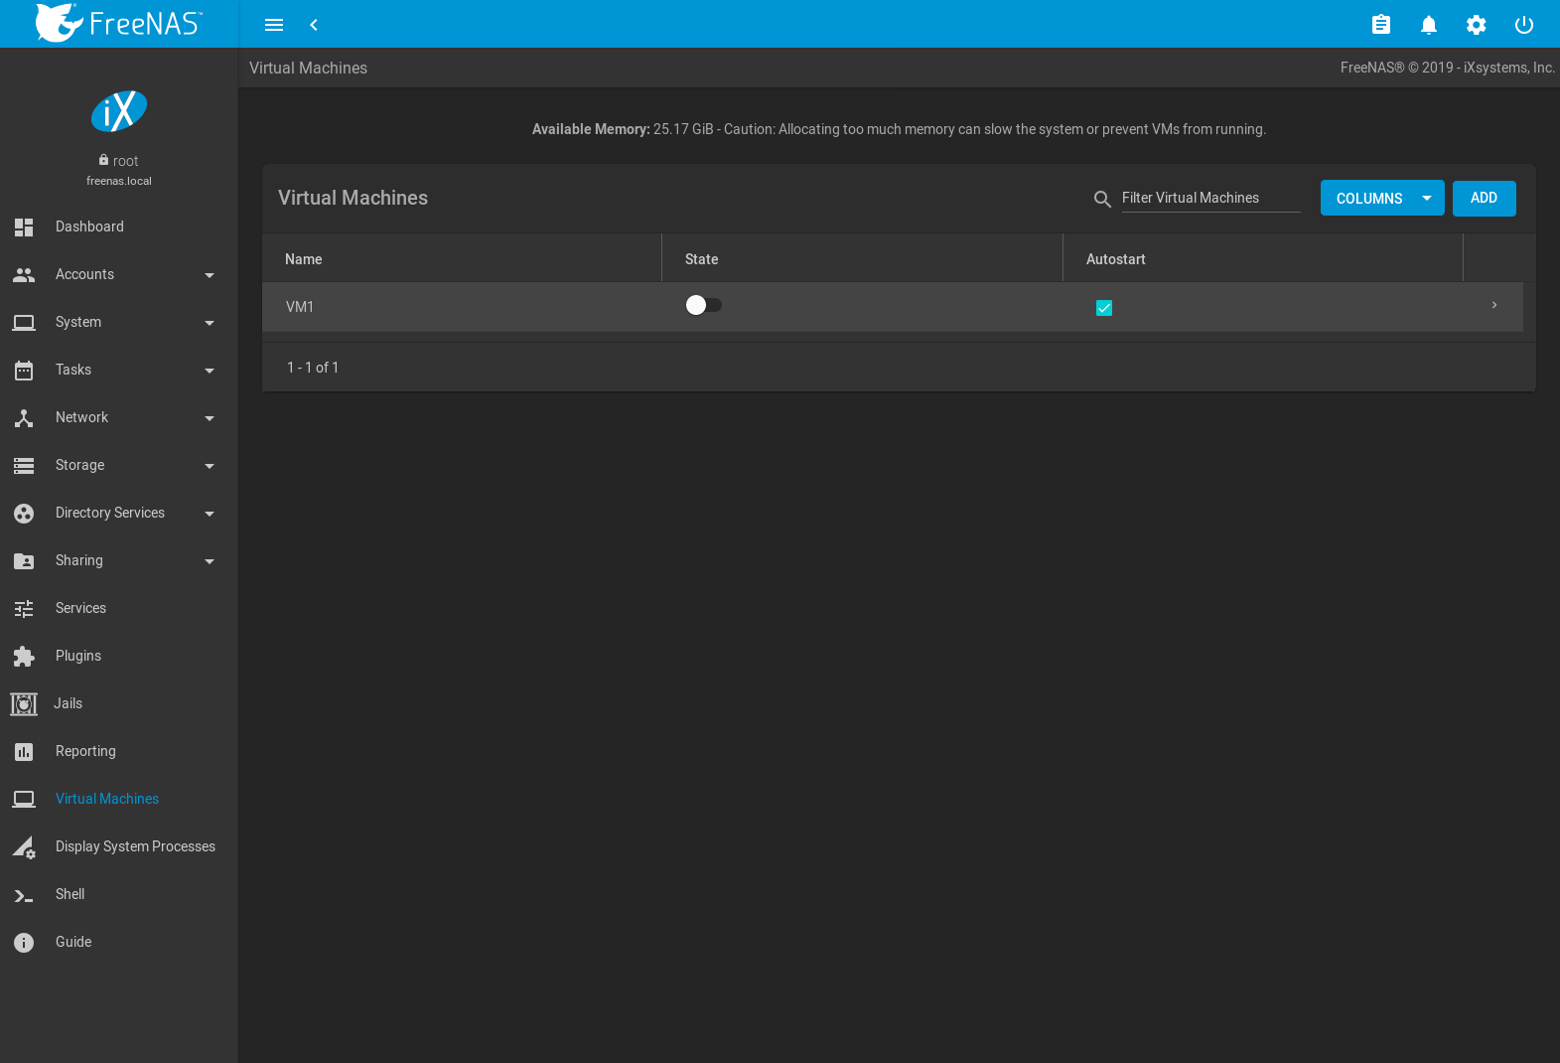The height and width of the screenshot is (1063, 1560).
Task: Click the FreeNAS logo
Action: (x=119, y=23)
